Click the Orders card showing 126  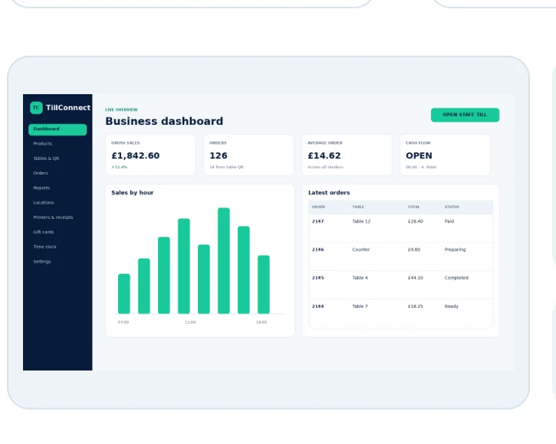tap(248, 155)
